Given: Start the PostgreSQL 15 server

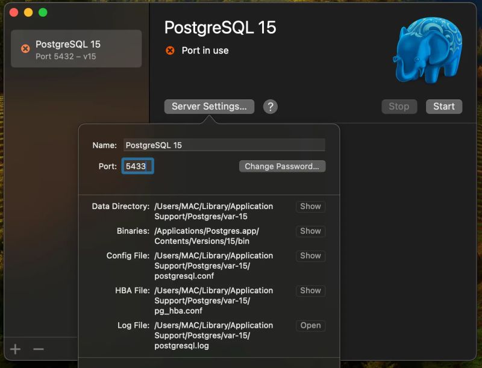Looking at the screenshot, I should (444, 107).
